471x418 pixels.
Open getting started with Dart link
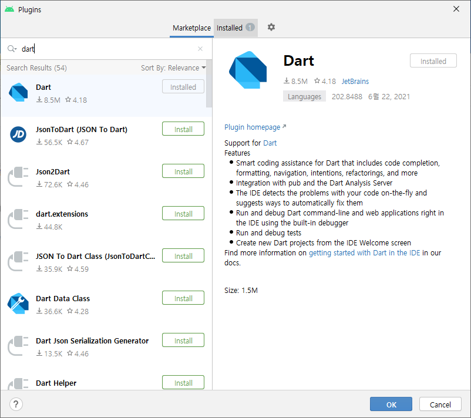(x=364, y=253)
